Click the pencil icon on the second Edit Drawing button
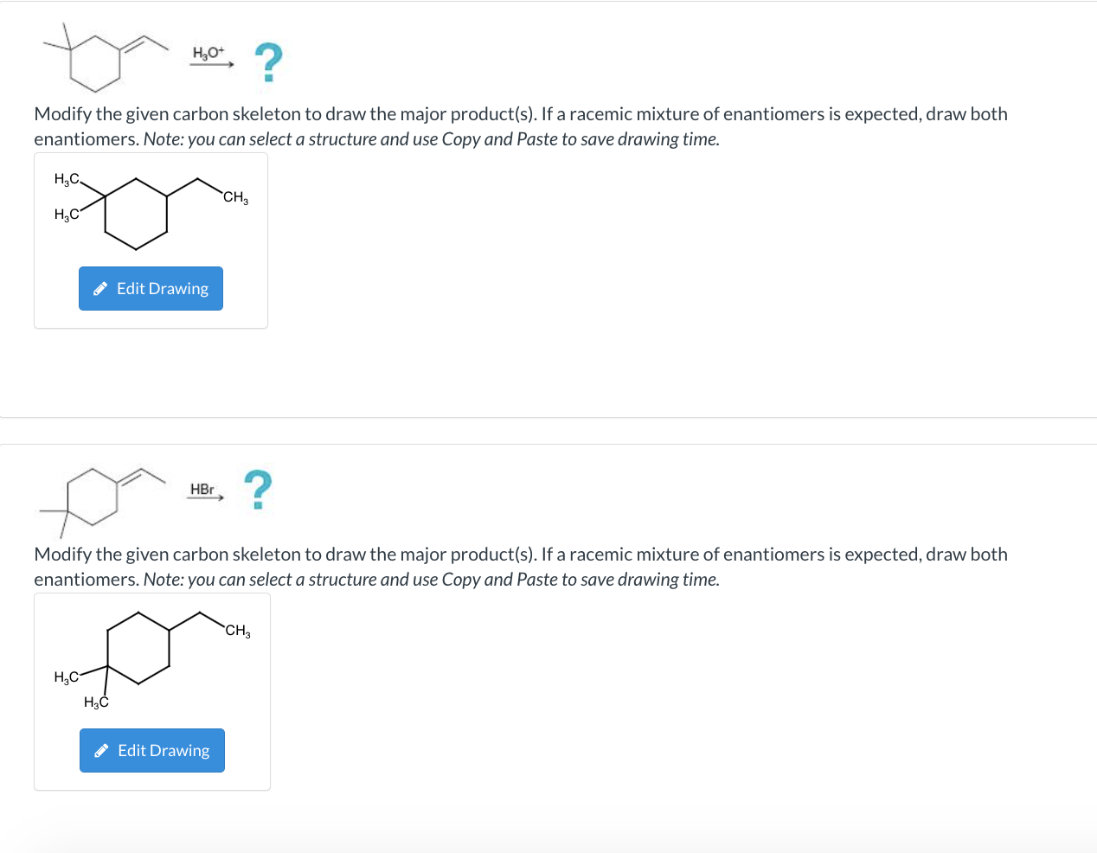1097x853 pixels. coord(102,750)
